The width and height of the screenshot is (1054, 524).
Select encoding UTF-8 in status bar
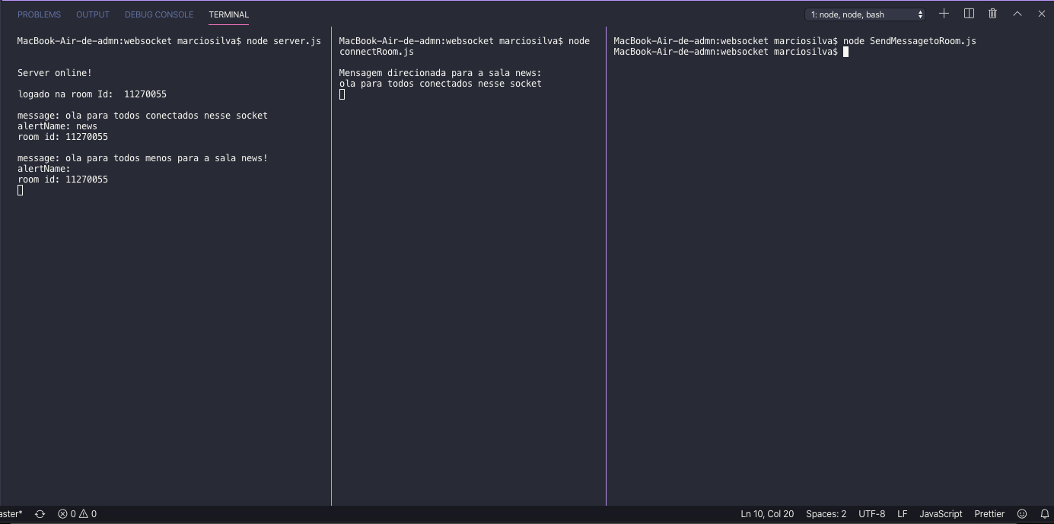click(x=871, y=514)
